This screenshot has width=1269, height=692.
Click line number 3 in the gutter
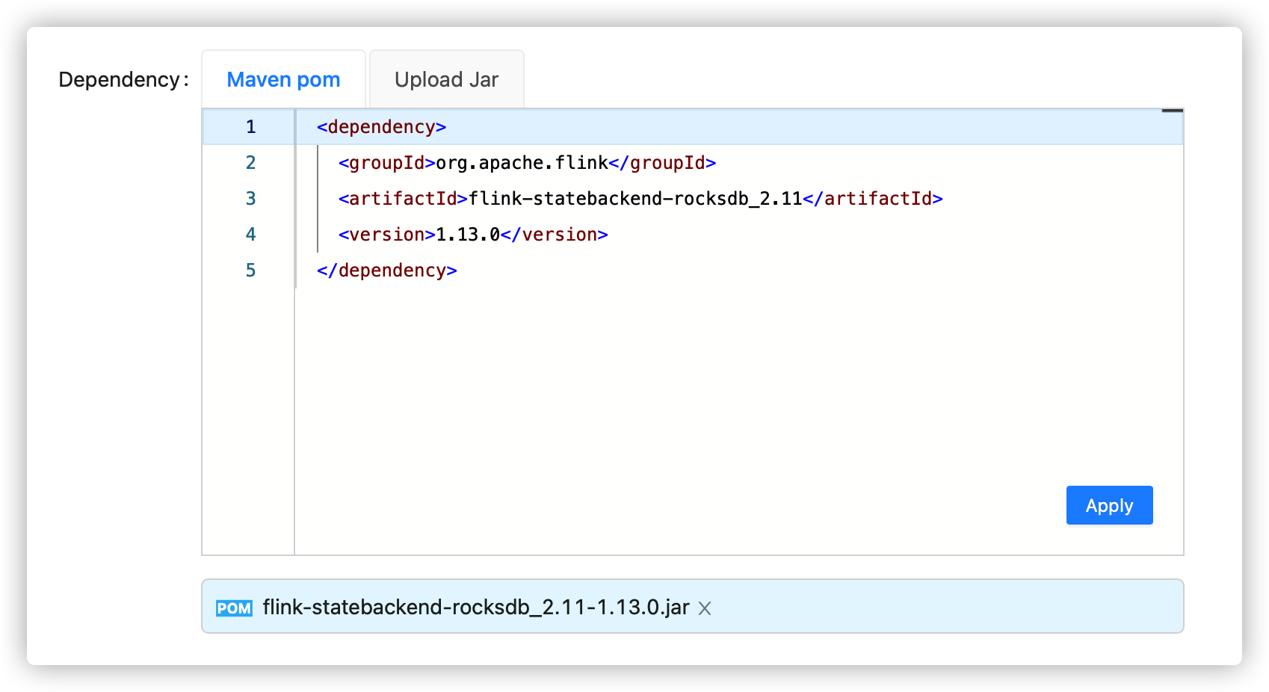250,199
